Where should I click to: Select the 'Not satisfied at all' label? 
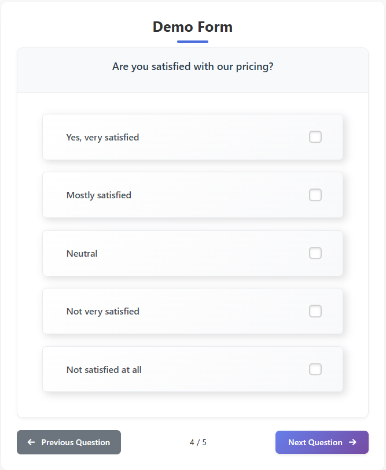pyautogui.click(x=104, y=370)
